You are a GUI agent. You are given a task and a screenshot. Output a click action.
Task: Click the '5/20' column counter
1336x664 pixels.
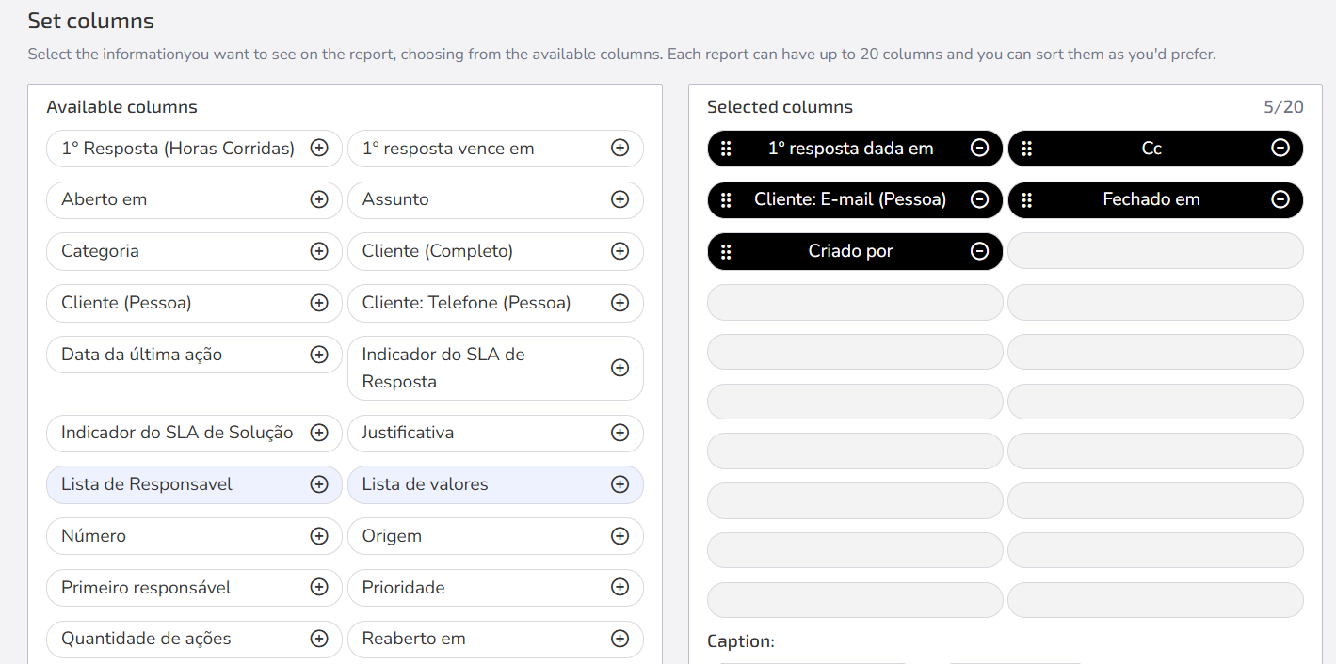click(1283, 107)
